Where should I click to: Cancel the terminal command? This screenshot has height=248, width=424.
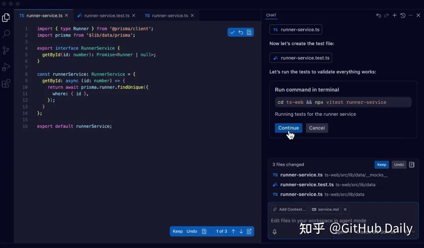point(317,128)
